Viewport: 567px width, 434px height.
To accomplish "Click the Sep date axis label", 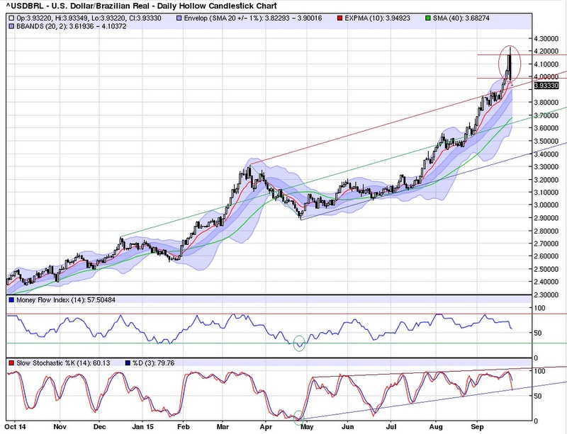I will (x=477, y=427).
